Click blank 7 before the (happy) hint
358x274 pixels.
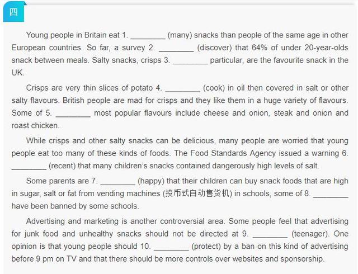coord(117,180)
